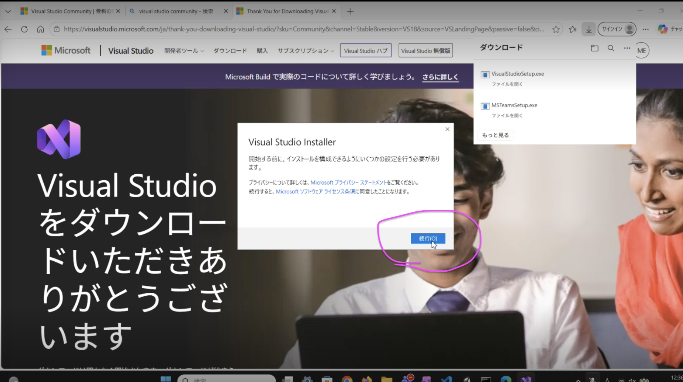Open the ダウンロード menu item
This screenshot has height=382, width=683.
coord(230,51)
